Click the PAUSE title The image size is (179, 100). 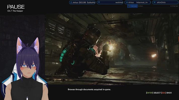click(16, 7)
